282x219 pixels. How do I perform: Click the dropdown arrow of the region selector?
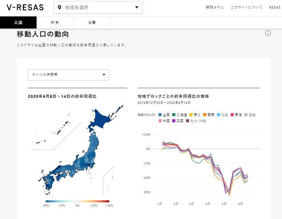137,7
